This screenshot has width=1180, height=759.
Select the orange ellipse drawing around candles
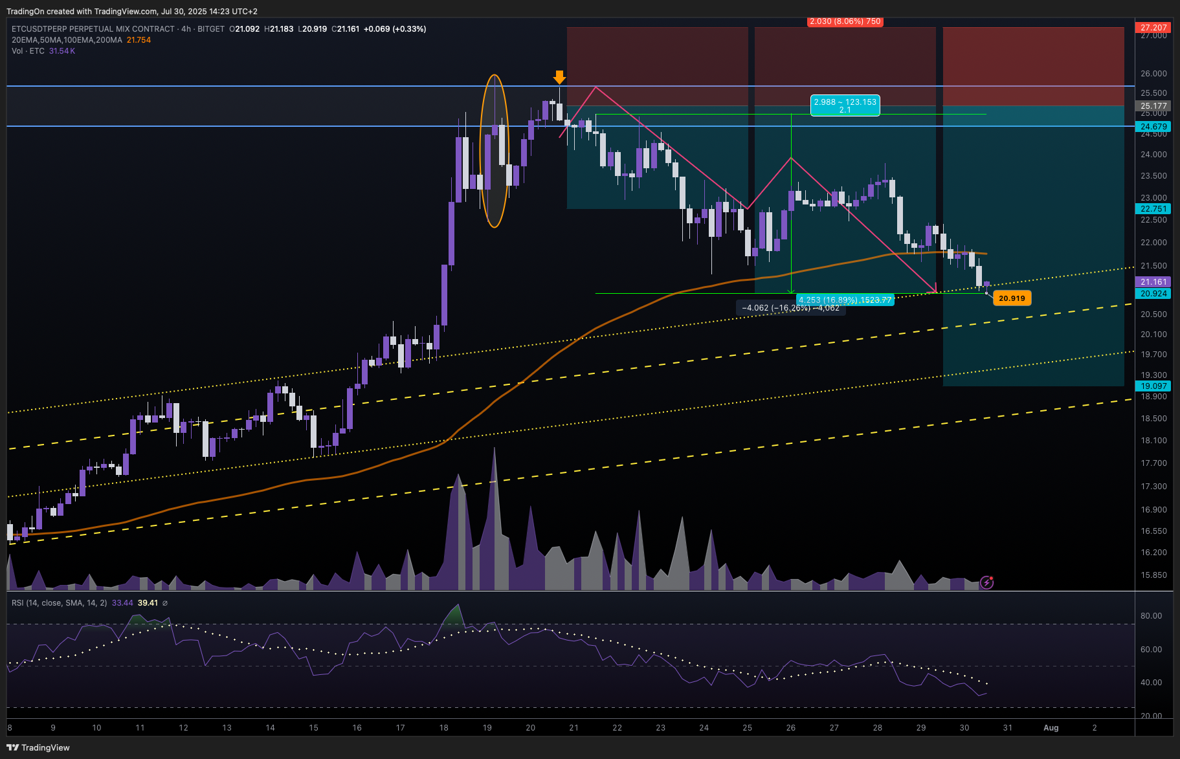click(495, 151)
